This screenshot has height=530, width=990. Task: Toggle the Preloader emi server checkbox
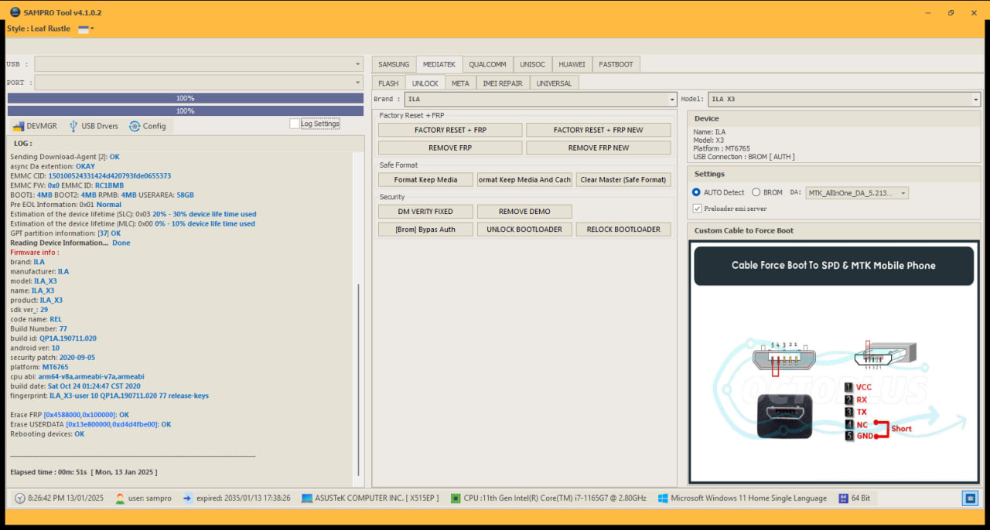(x=697, y=209)
